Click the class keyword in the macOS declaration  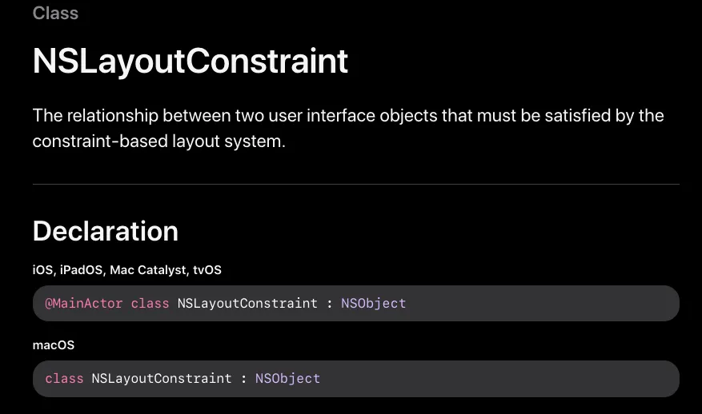point(64,379)
